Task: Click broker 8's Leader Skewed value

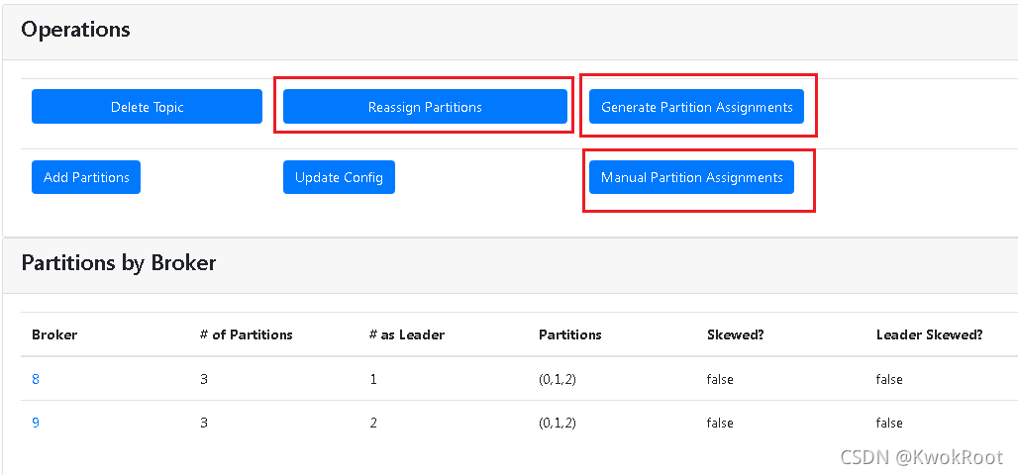Action: [889, 379]
